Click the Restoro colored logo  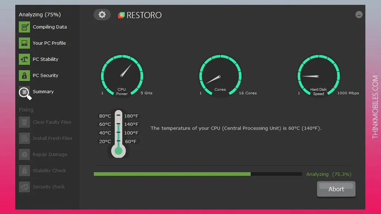pyautogui.click(x=121, y=15)
